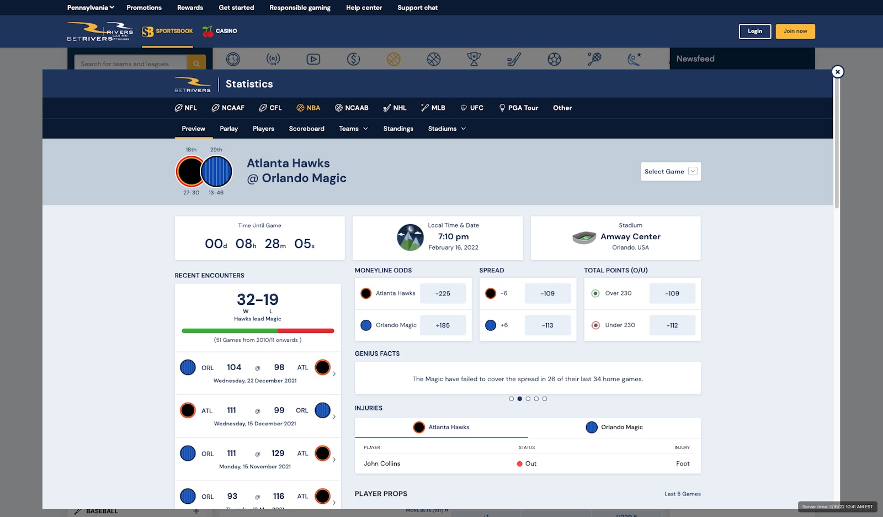Select the trophy icon in sports bar
This screenshot has width=883, height=517.
[x=474, y=59]
